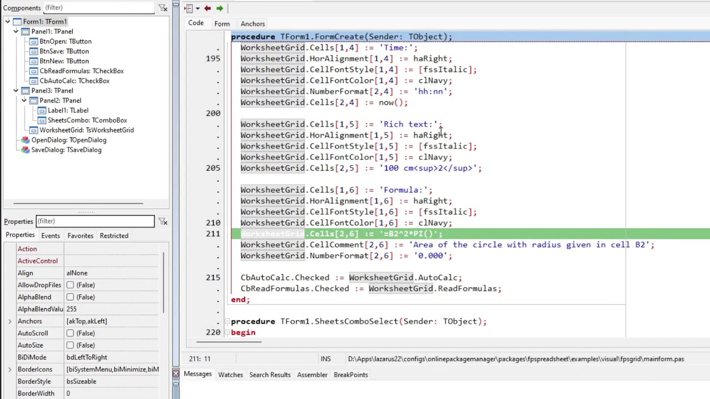Expand the Anchors property

coord(9,321)
